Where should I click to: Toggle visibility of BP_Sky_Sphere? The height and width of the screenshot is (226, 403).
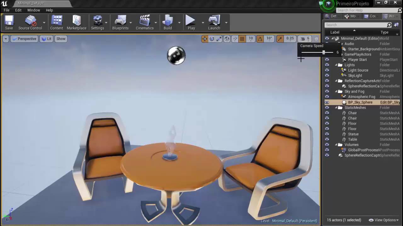click(x=327, y=102)
